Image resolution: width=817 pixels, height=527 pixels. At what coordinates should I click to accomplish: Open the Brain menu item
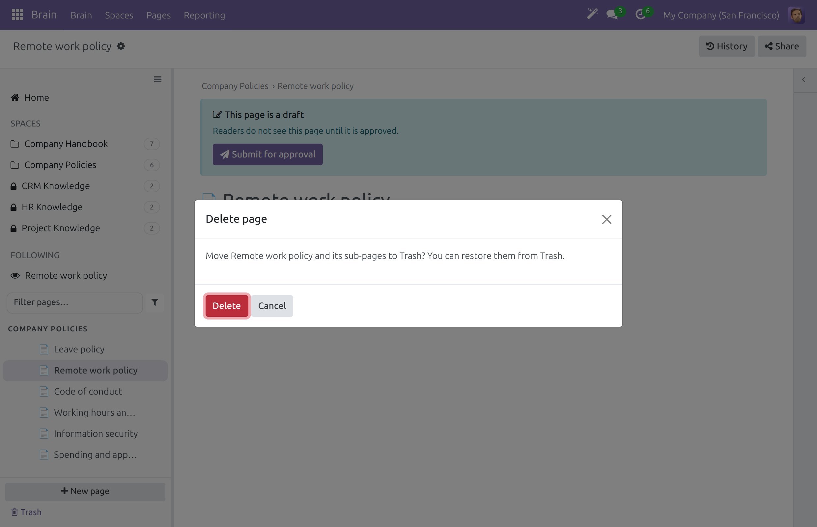click(x=81, y=15)
